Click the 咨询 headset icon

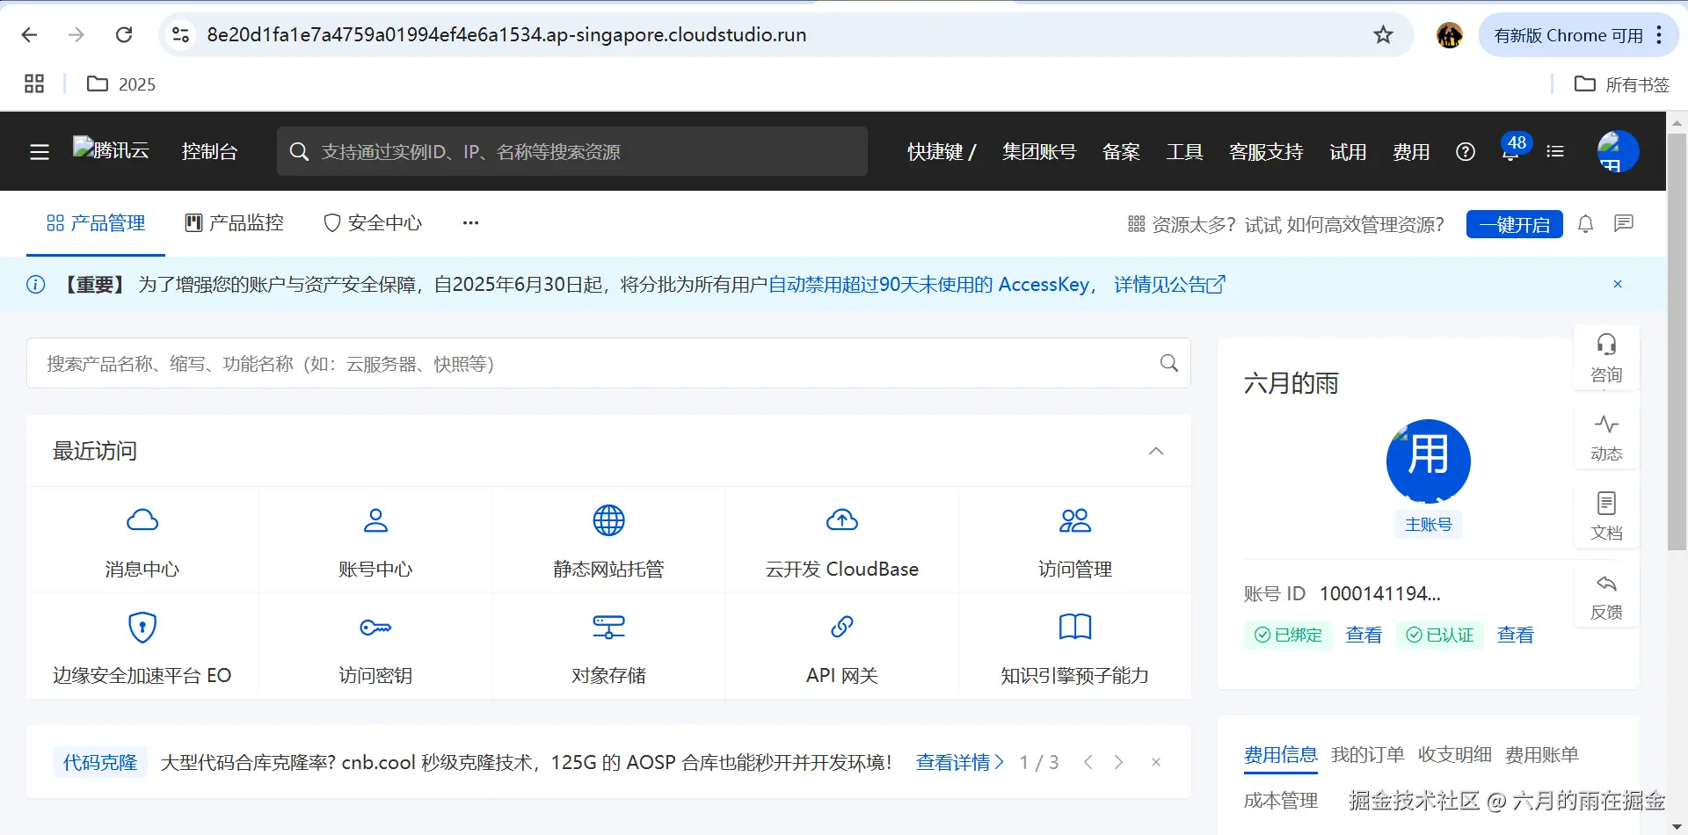tap(1606, 345)
